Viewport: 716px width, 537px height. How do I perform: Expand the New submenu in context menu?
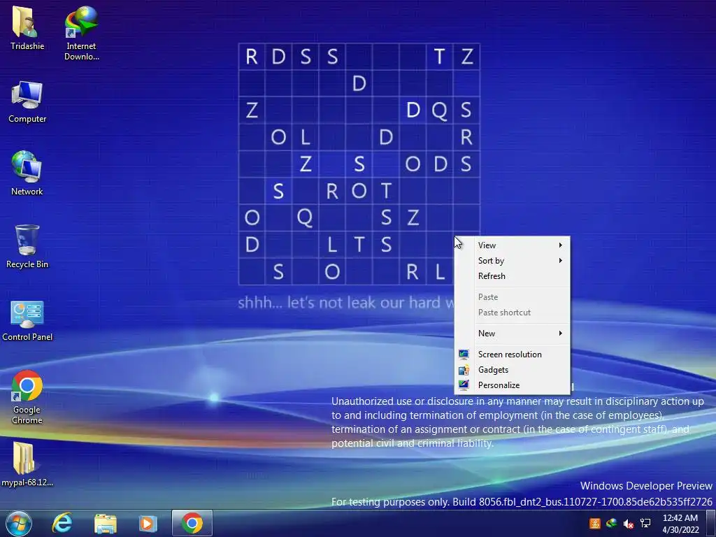pos(513,334)
